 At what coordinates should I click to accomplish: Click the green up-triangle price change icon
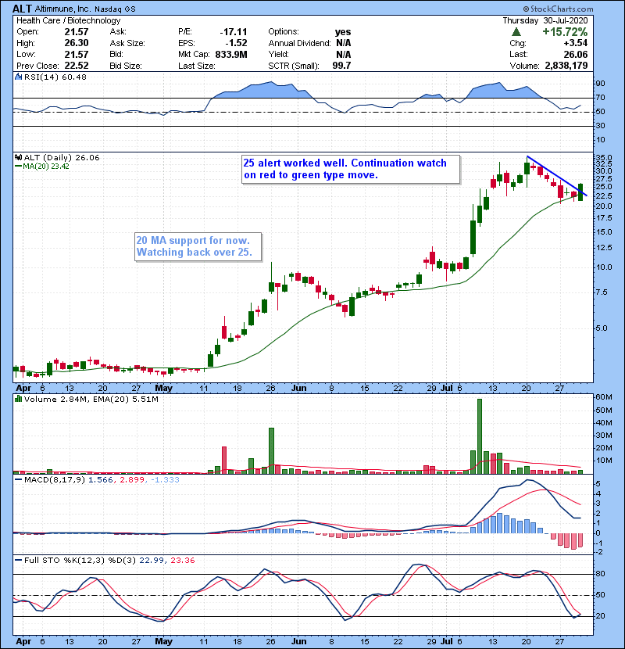516,32
